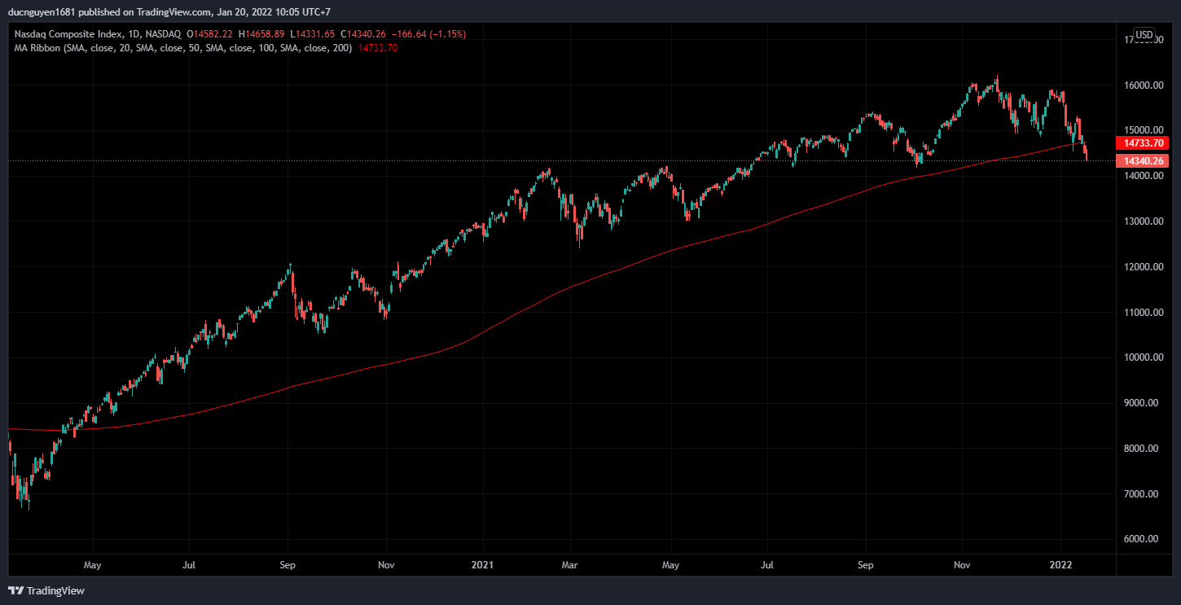The image size is (1181, 605).
Task: Click the 14733.70 value in the MA Ribbon legend
Action: pos(378,48)
